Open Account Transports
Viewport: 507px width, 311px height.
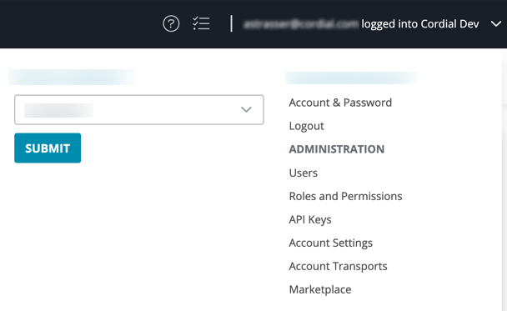(338, 266)
